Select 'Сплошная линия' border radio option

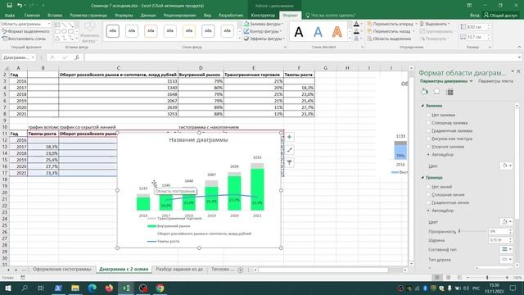pyautogui.click(x=429, y=195)
